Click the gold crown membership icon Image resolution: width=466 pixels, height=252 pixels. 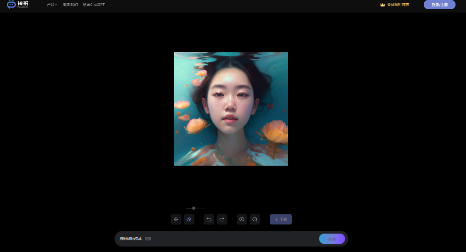[x=382, y=5]
